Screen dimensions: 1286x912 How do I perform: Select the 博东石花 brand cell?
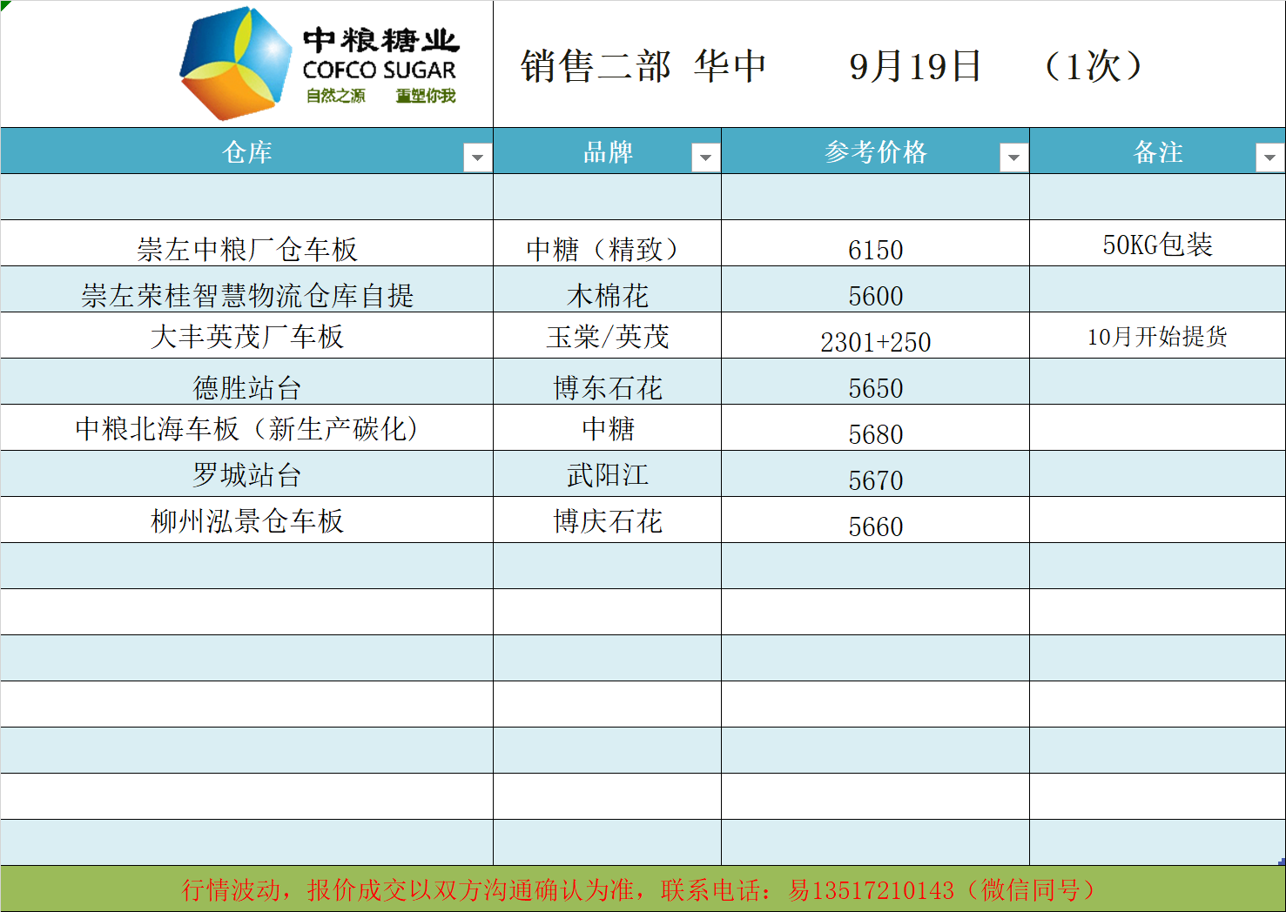coord(607,387)
